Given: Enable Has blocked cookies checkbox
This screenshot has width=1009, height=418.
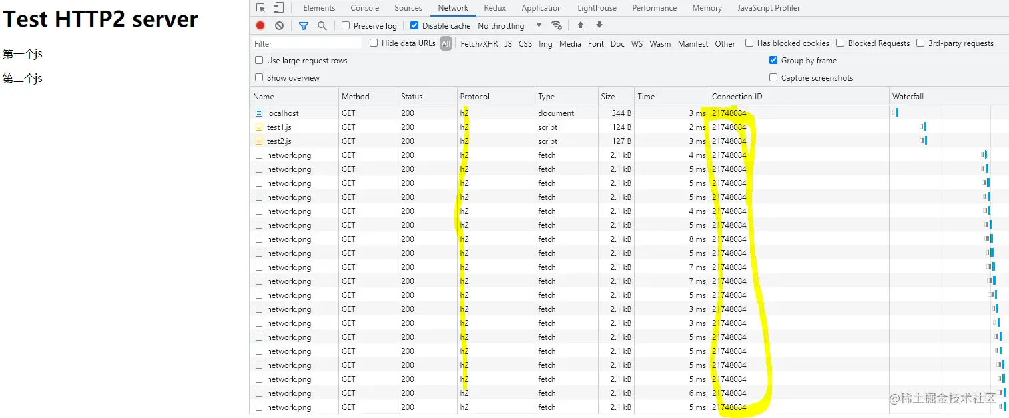Looking at the screenshot, I should click(x=749, y=43).
